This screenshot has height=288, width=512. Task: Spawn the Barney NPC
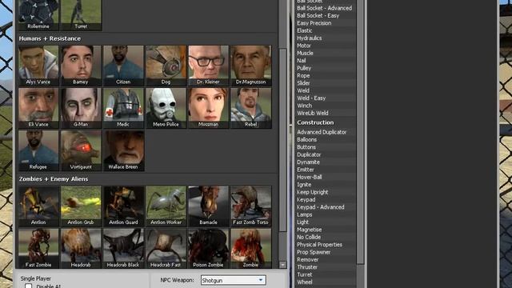coord(81,66)
